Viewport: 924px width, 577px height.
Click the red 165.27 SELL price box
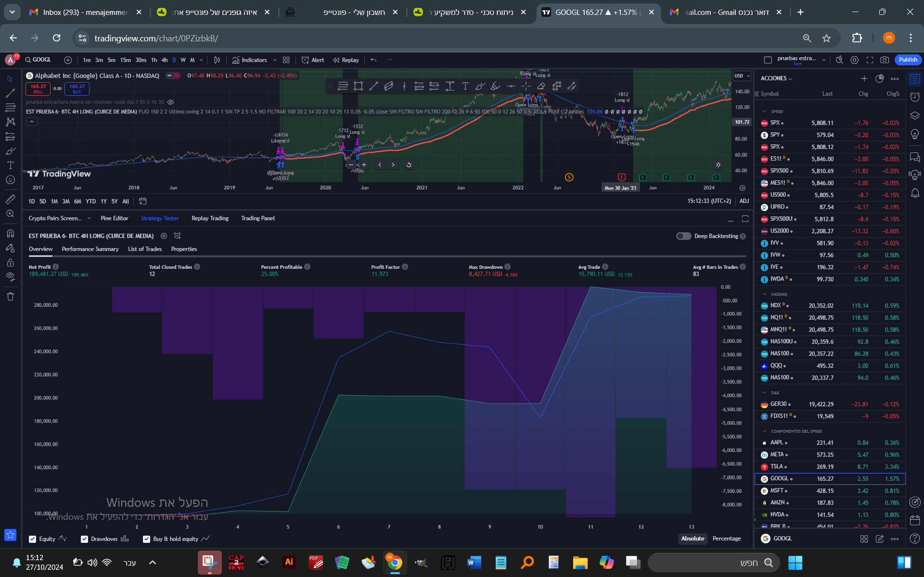[x=38, y=89]
